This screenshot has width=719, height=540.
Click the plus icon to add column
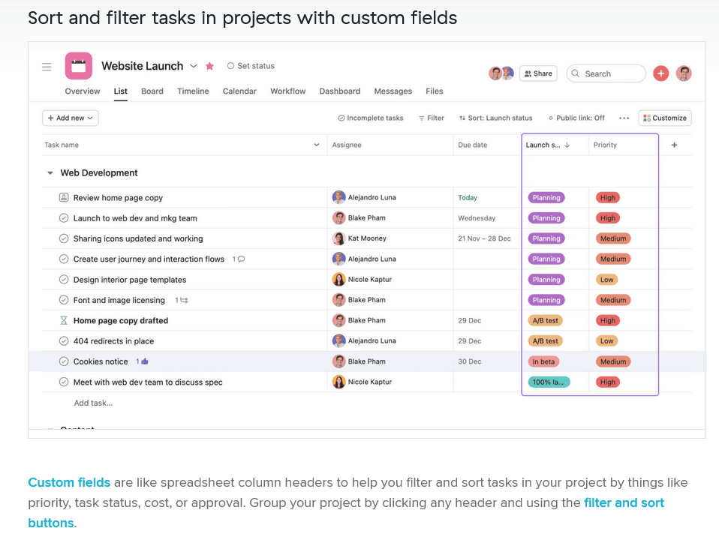674,145
